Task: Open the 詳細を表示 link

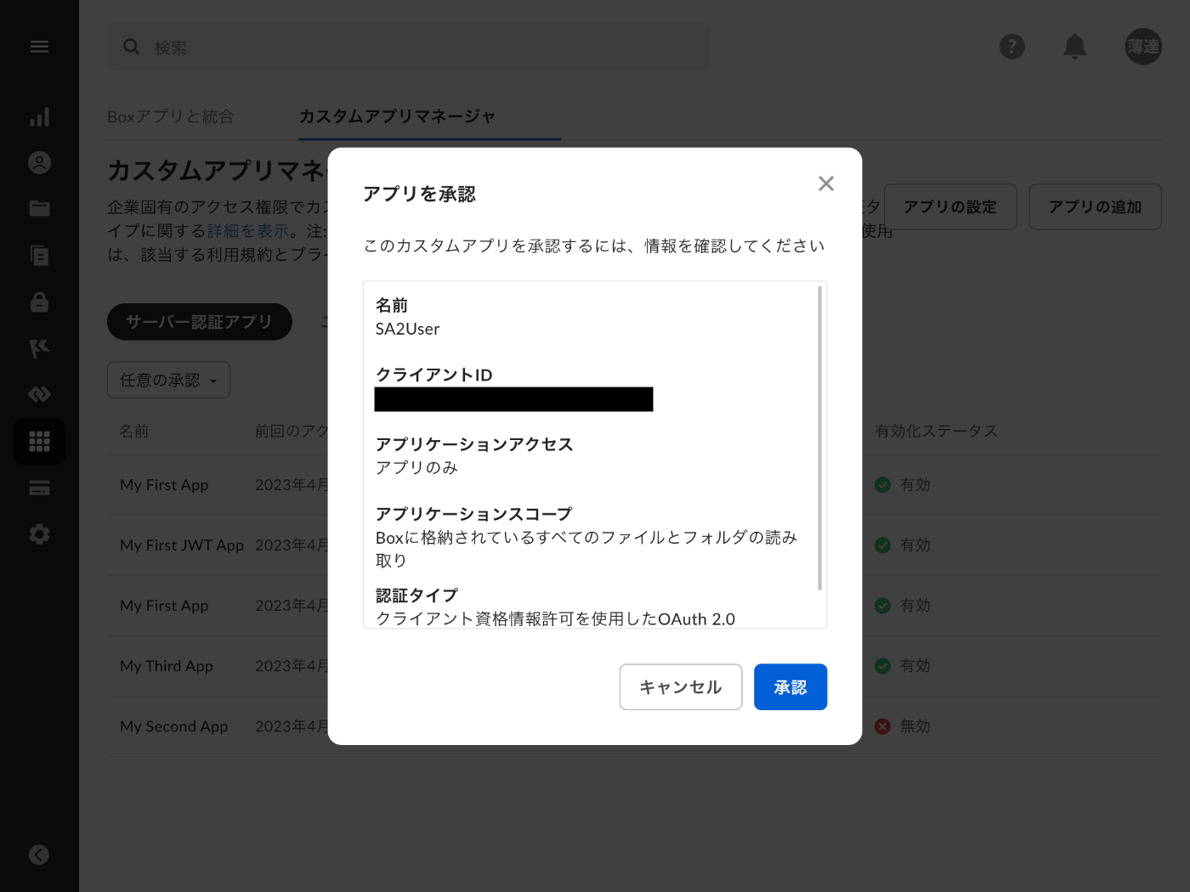Action: point(248,231)
